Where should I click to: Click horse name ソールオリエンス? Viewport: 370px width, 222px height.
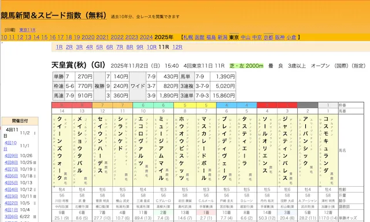click(x=265, y=145)
